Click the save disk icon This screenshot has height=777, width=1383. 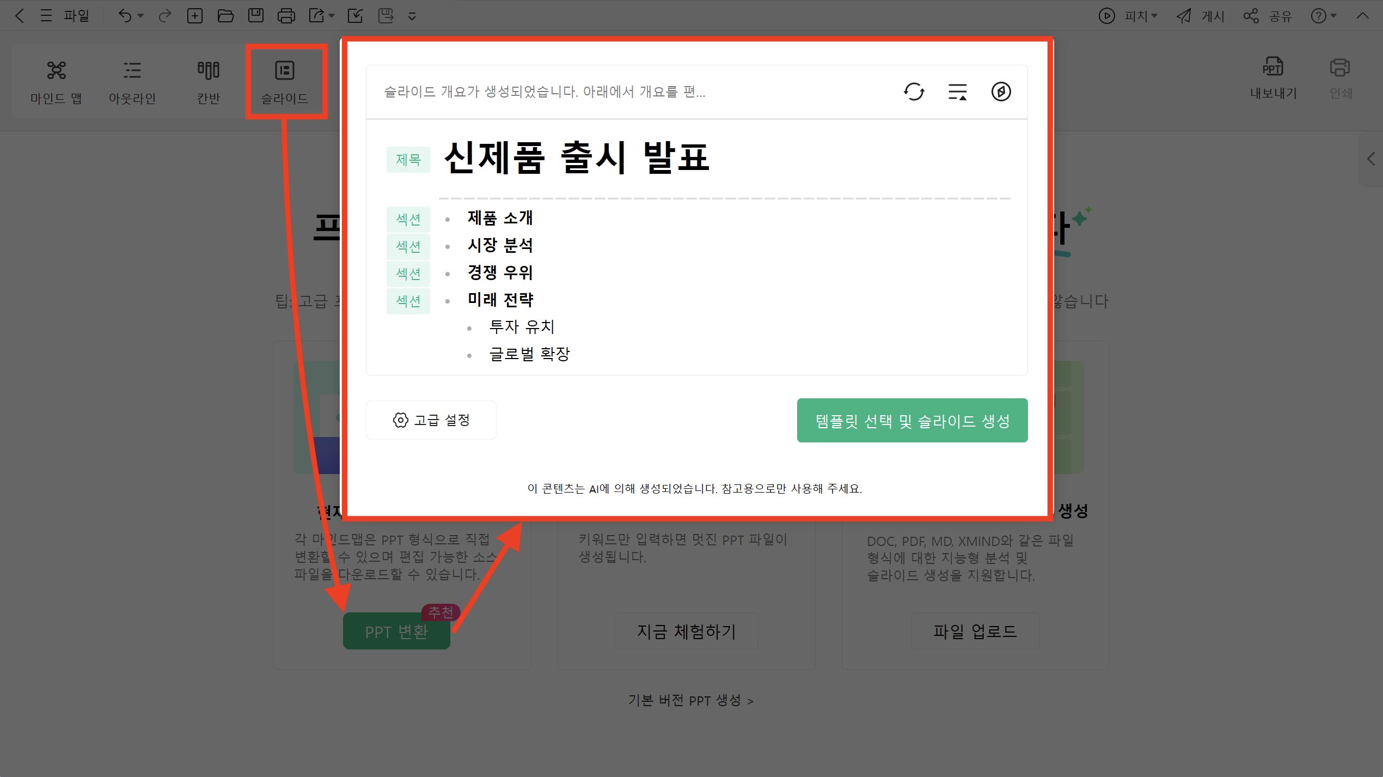point(256,16)
